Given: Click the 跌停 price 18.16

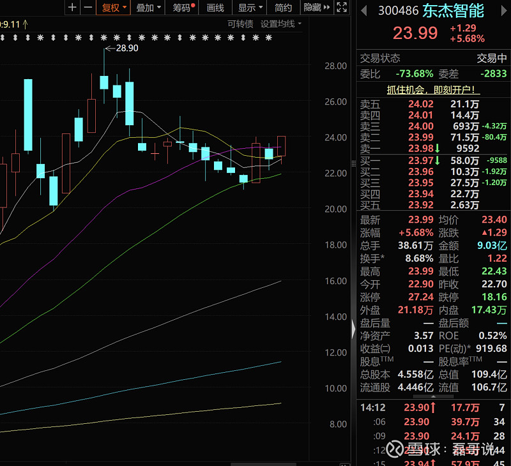Looking at the screenshot, I should pyautogui.click(x=494, y=297).
